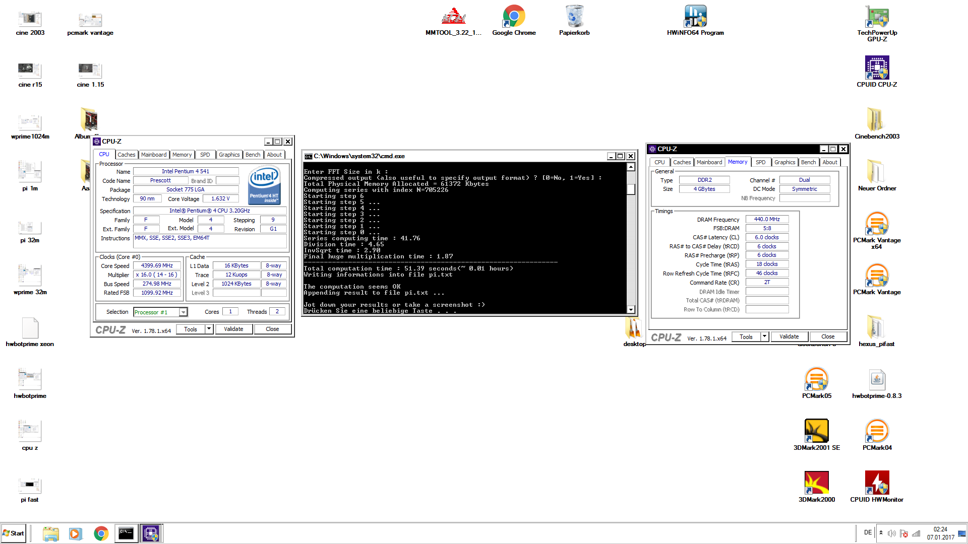Screen dimensions: 968x544
Task: Click the cmd window scrollbar thumb
Action: click(x=631, y=189)
